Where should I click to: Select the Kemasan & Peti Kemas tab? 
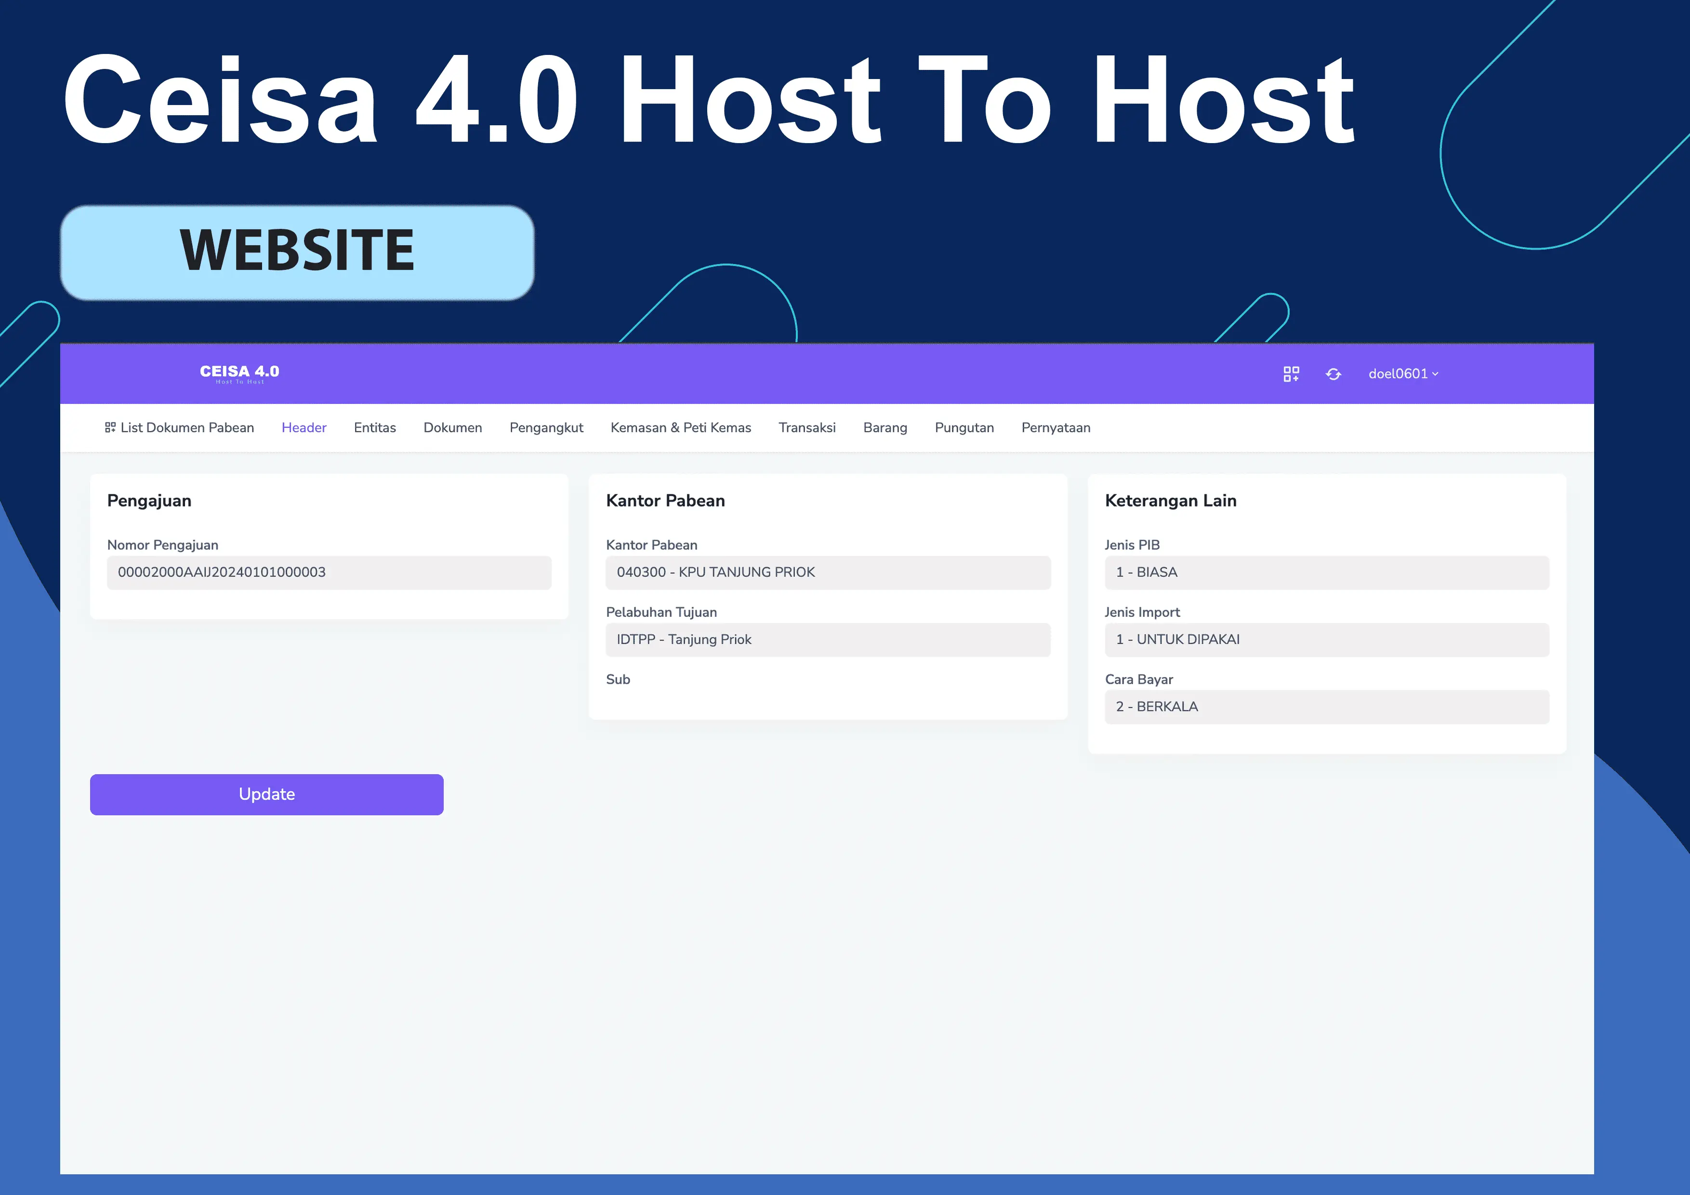681,428
